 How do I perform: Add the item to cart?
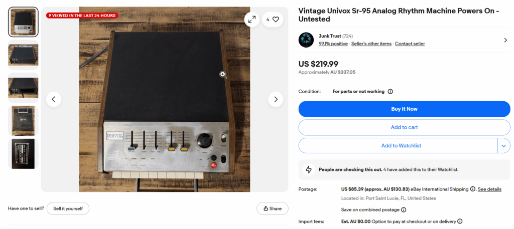(x=404, y=127)
